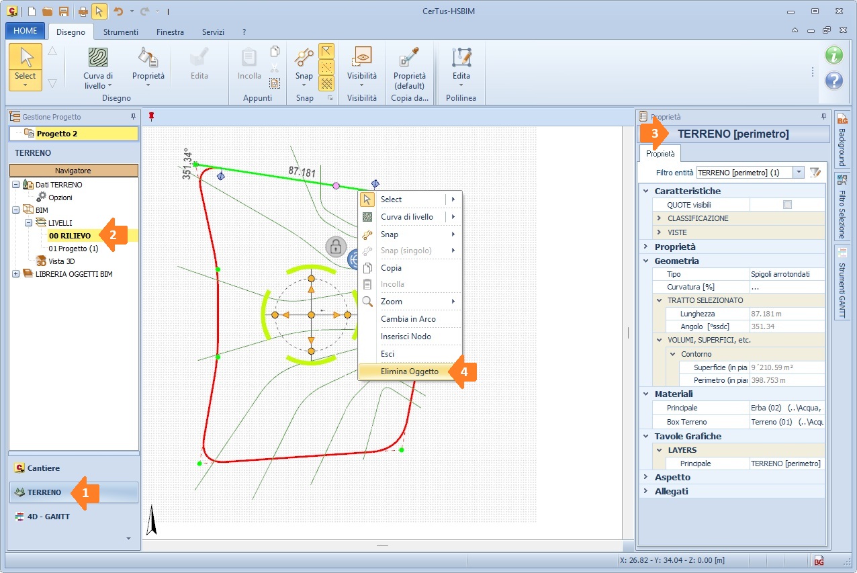Click the green info icon
The width and height of the screenshot is (857, 573).
pyautogui.click(x=833, y=55)
